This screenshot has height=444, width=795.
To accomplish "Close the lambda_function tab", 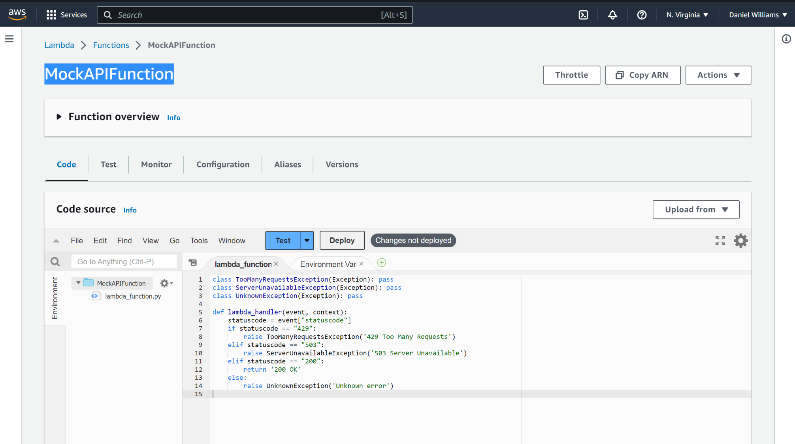I will pyautogui.click(x=276, y=264).
